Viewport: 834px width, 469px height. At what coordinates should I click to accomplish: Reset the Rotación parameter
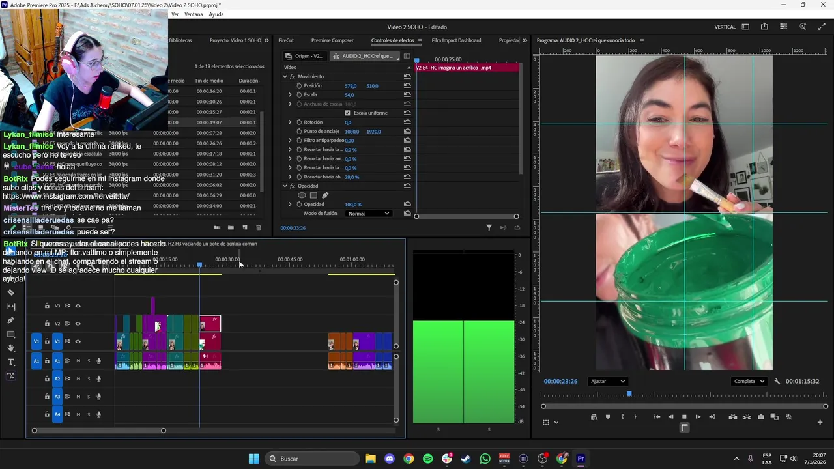(x=407, y=122)
